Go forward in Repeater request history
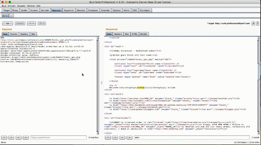 tap(42, 24)
